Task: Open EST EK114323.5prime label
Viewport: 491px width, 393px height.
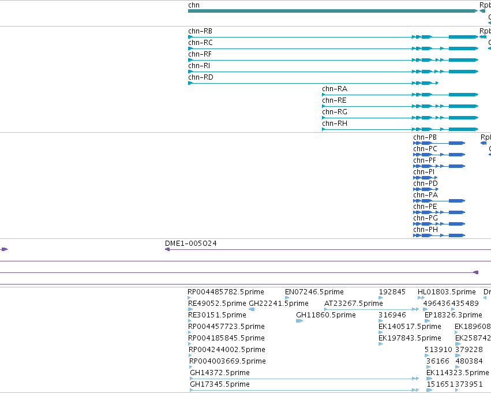Action: coord(458,373)
